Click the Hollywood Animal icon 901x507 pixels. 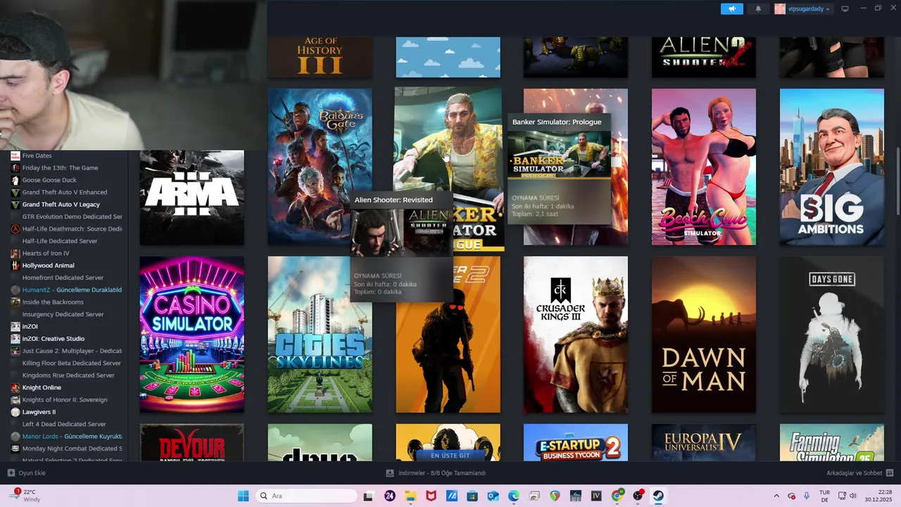(15, 265)
